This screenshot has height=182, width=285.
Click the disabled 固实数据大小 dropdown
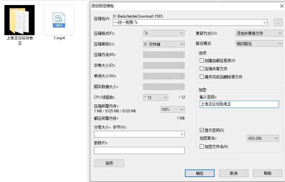pos(164,87)
